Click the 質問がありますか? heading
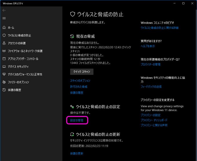The image size is (197, 161). (151, 41)
